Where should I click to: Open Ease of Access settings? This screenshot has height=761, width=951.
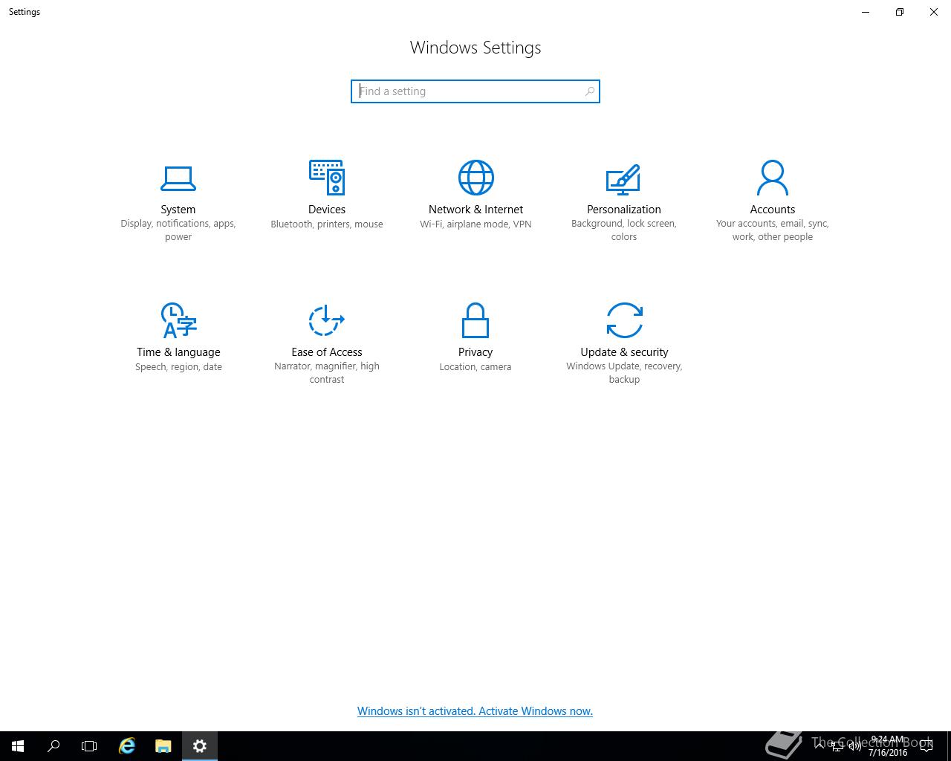[327, 344]
